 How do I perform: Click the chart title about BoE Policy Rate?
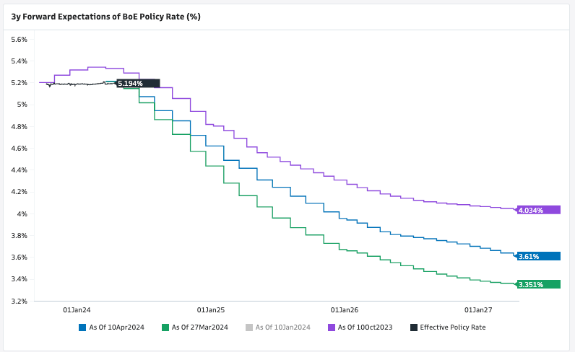[x=106, y=15]
